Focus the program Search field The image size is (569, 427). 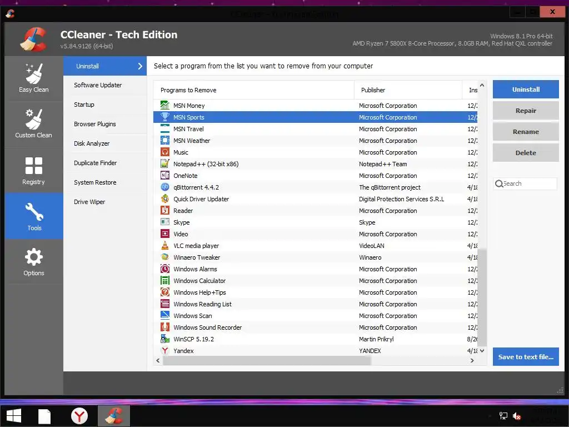point(525,183)
